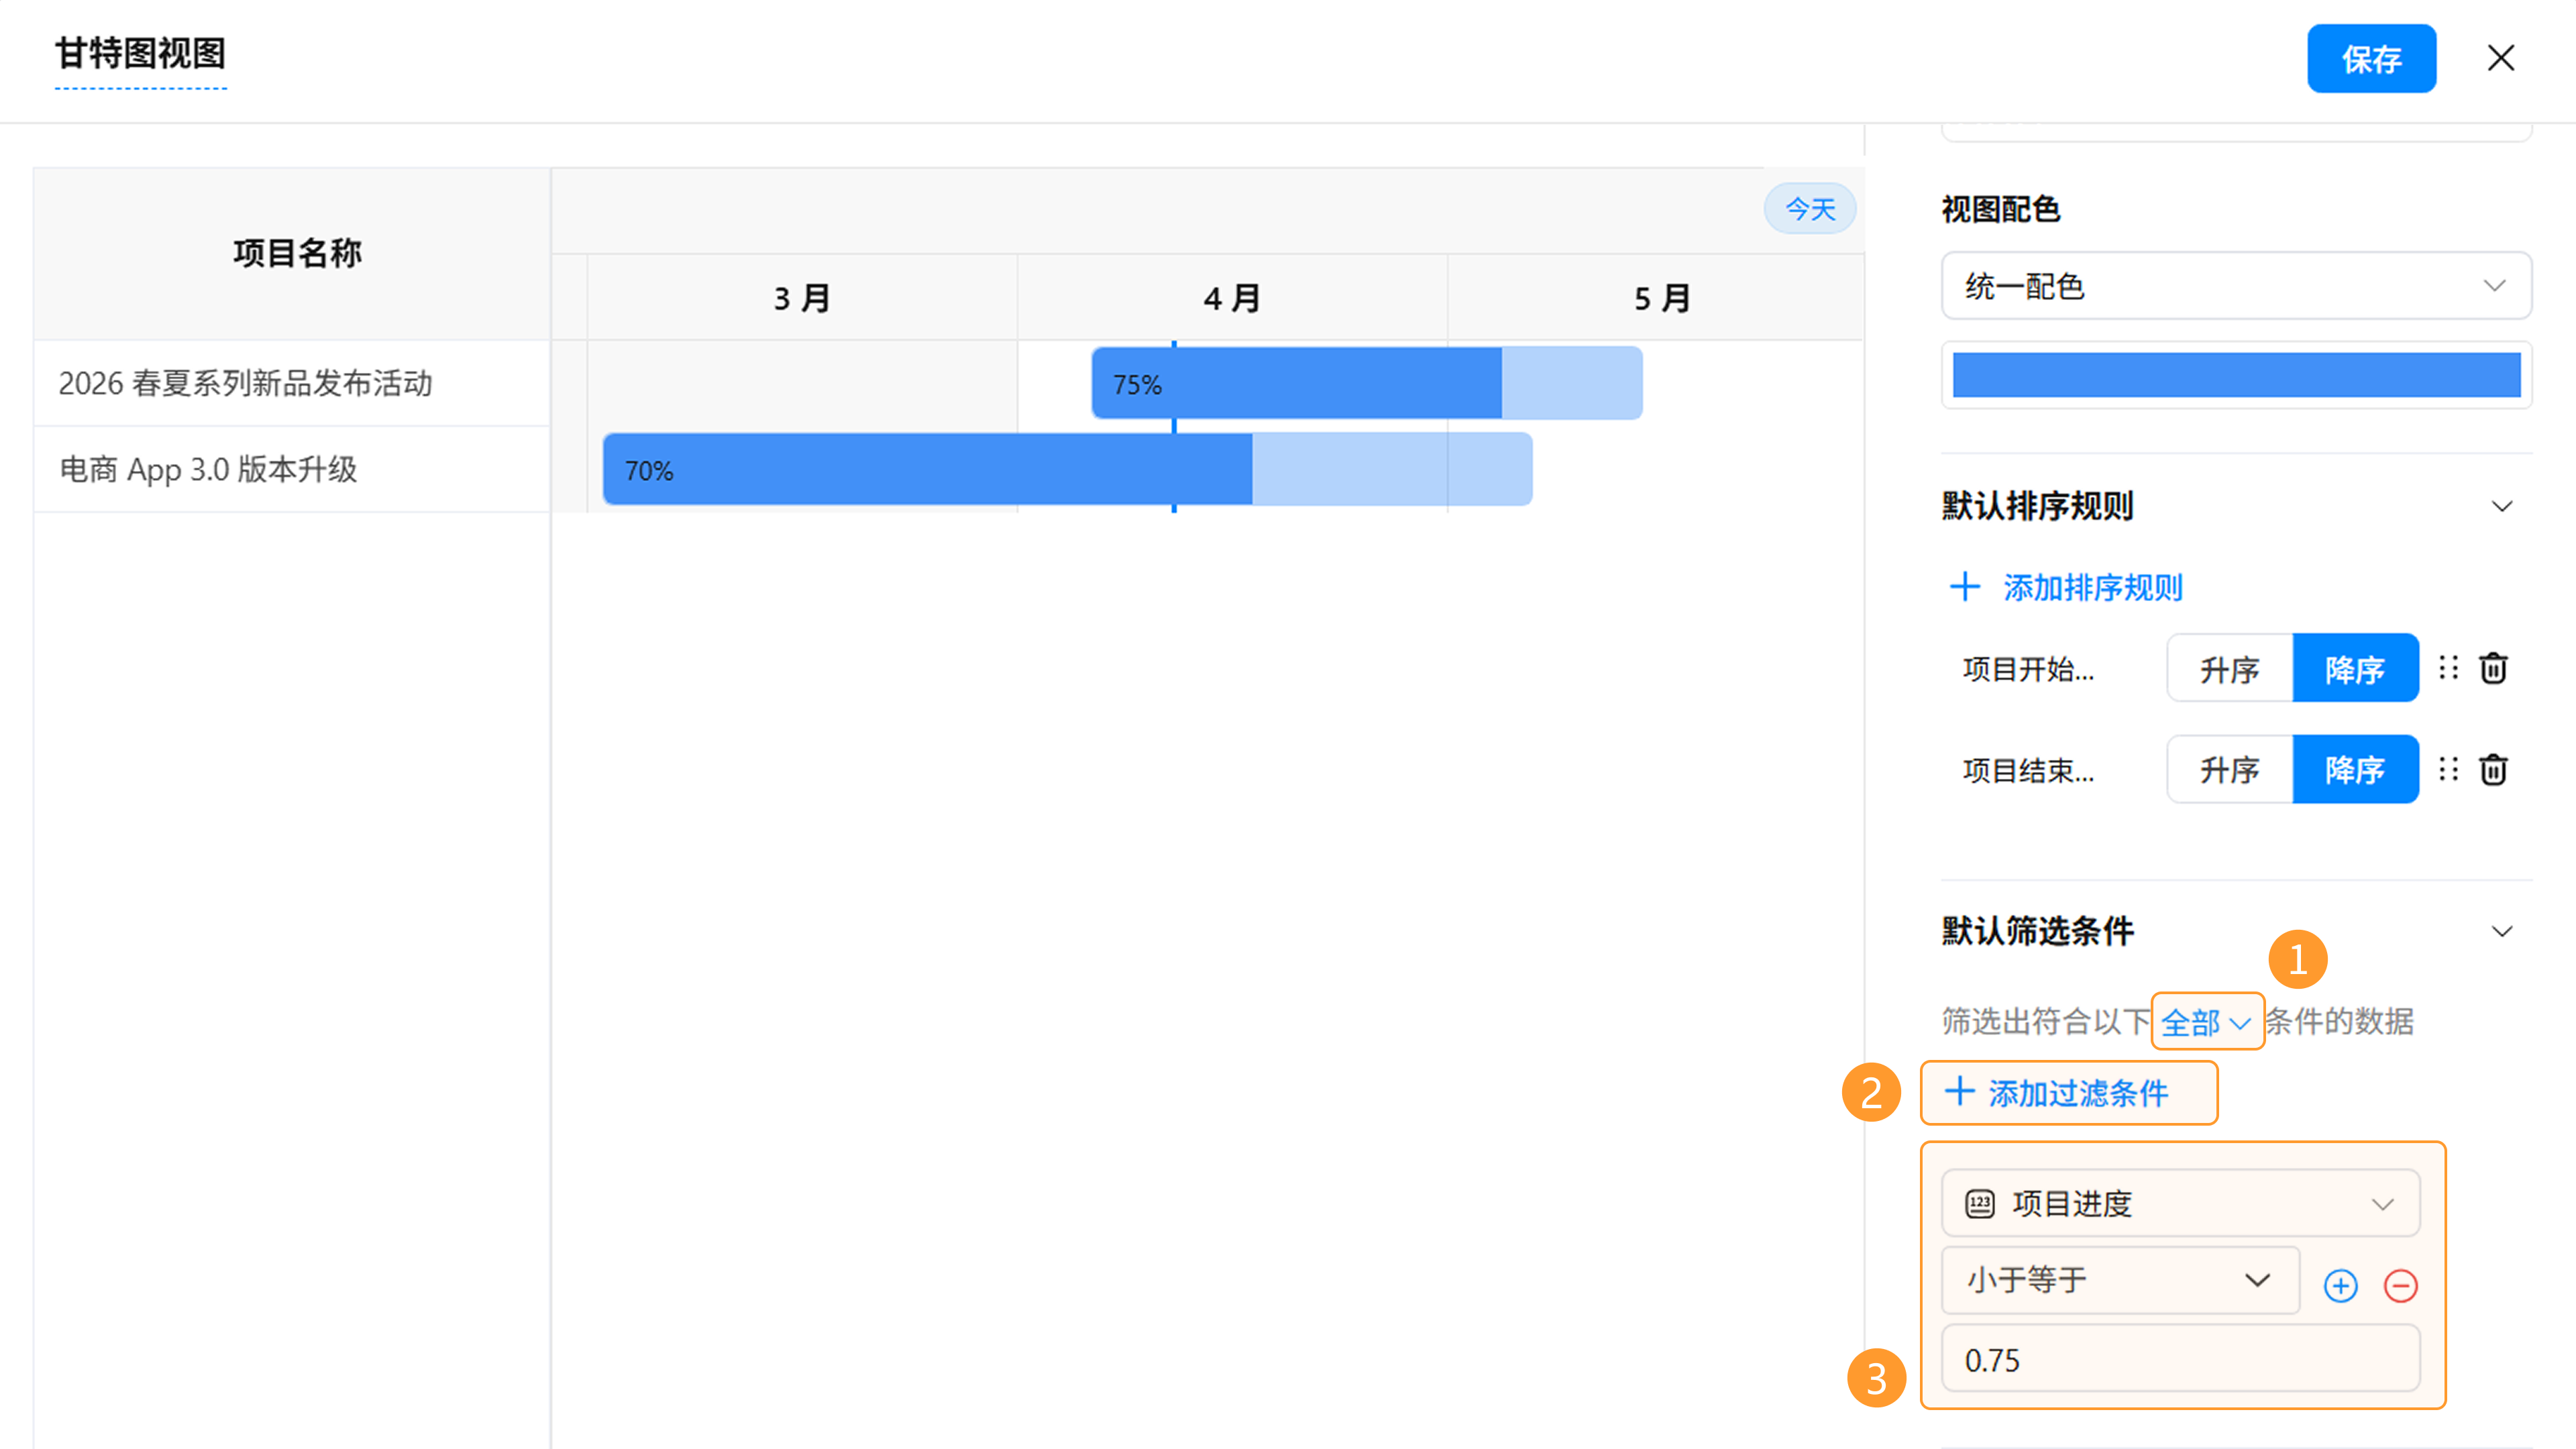Open the 统一配色 color scheme dropdown
The width and height of the screenshot is (2576, 1449).
2235,286
